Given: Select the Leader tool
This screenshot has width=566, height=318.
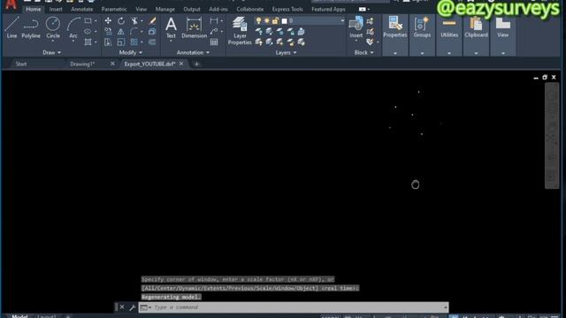Looking at the screenshot, I should (x=214, y=32).
